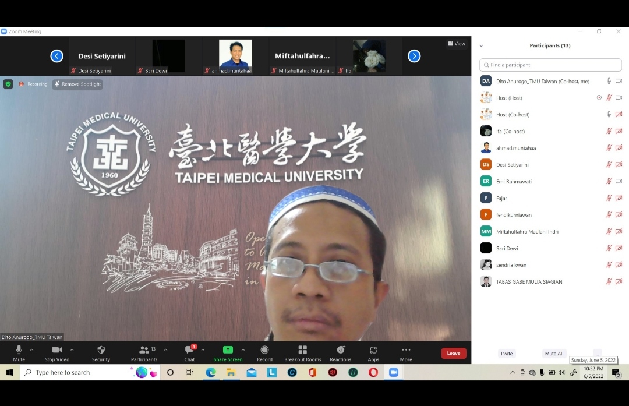This screenshot has width=629, height=406.
Task: Expand the arrow beside Chat button
Action: pos(203,350)
